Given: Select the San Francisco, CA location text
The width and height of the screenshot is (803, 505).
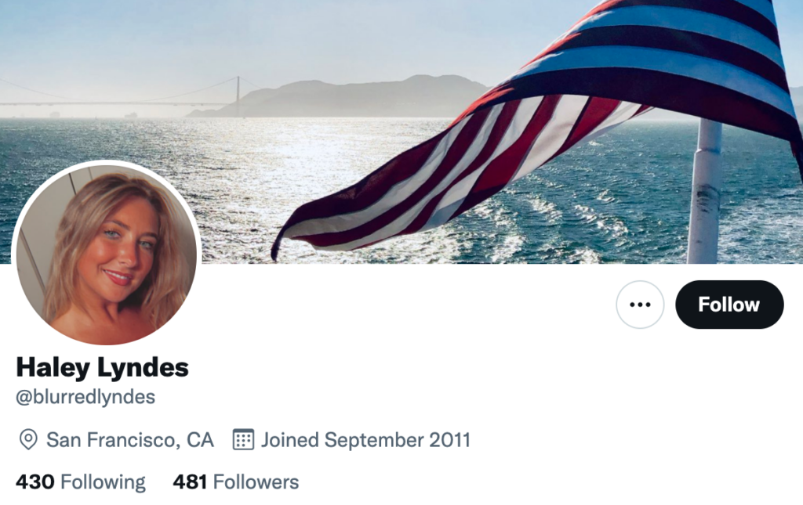Looking at the screenshot, I should pos(130,440).
